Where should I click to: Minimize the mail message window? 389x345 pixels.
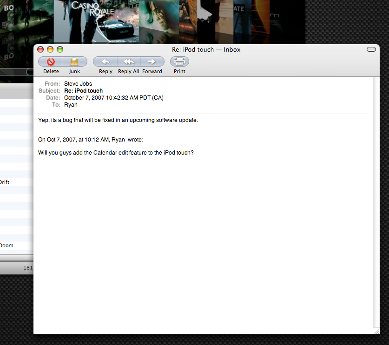(x=50, y=49)
